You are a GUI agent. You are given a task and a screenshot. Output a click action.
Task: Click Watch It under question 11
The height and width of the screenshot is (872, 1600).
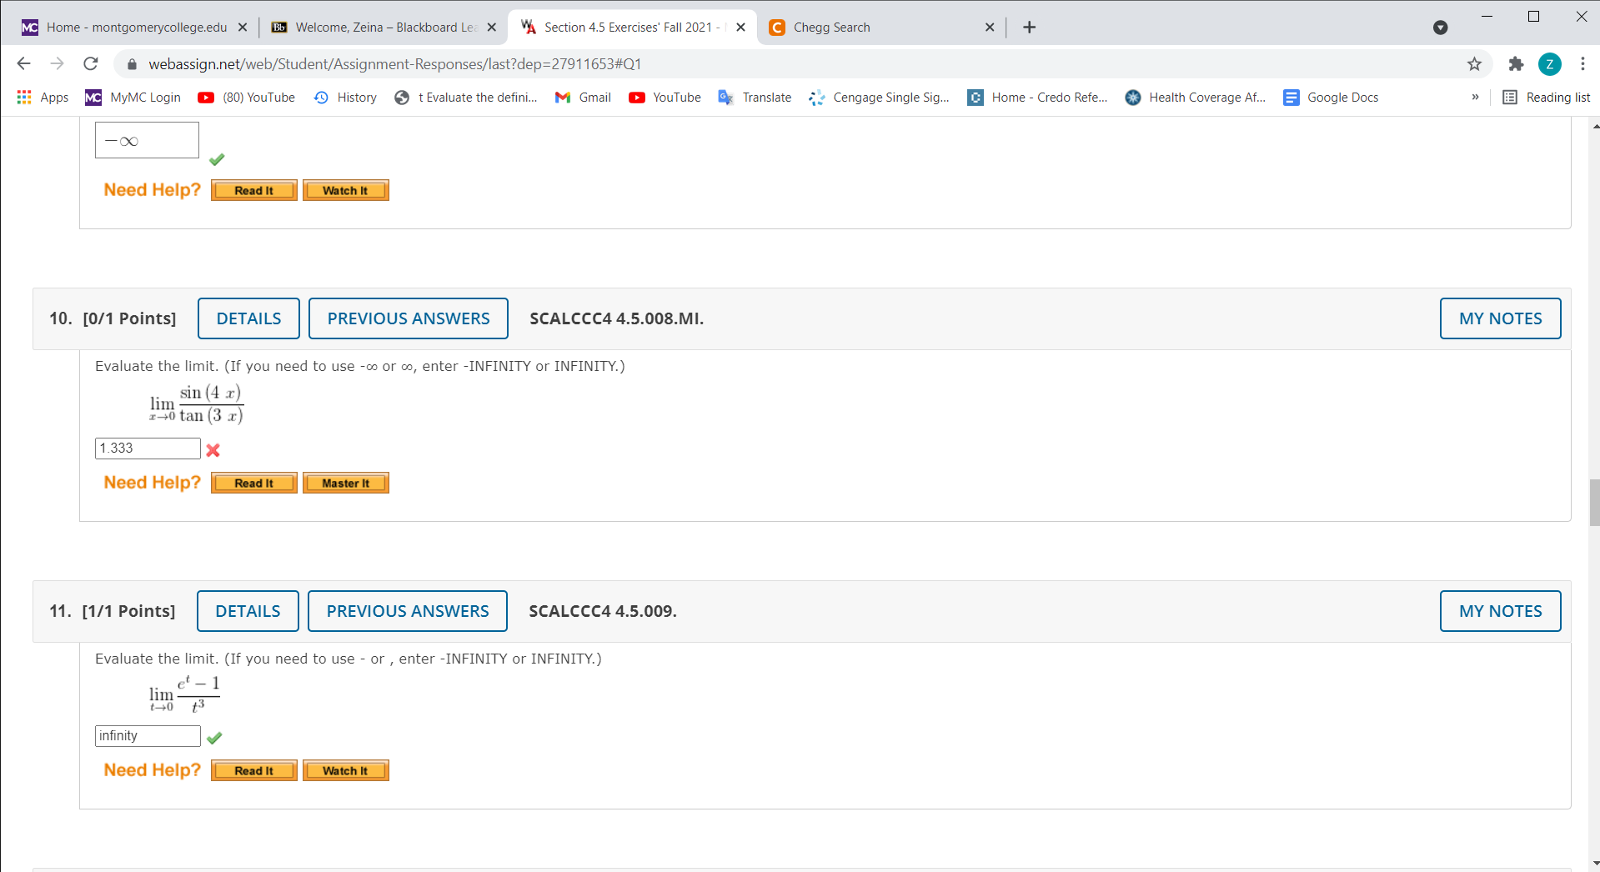coord(345,771)
